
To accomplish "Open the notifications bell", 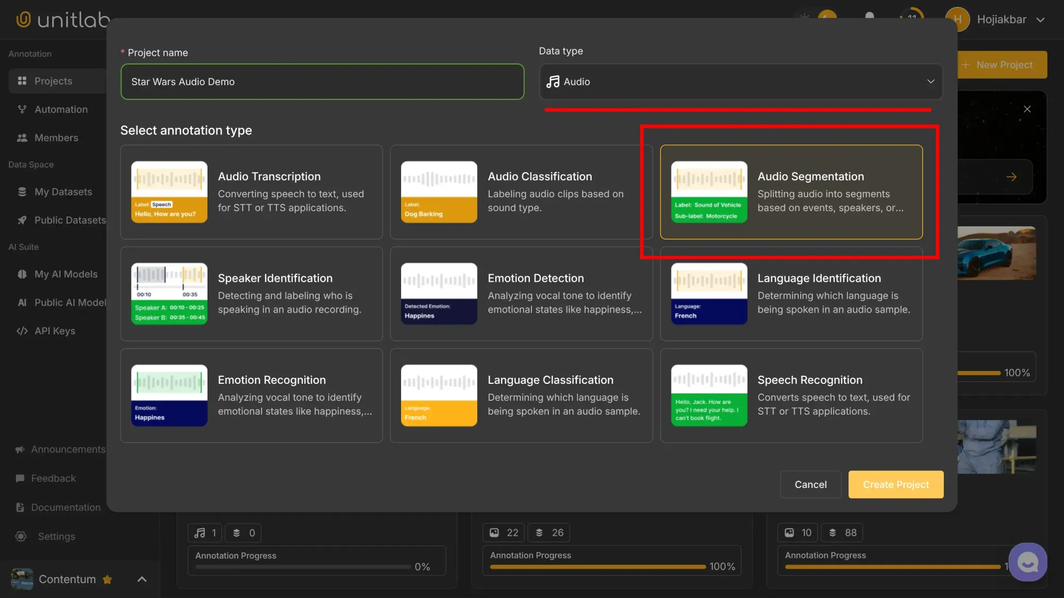I will (x=870, y=18).
